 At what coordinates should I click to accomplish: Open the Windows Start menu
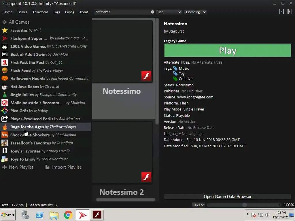[x=8, y=215]
